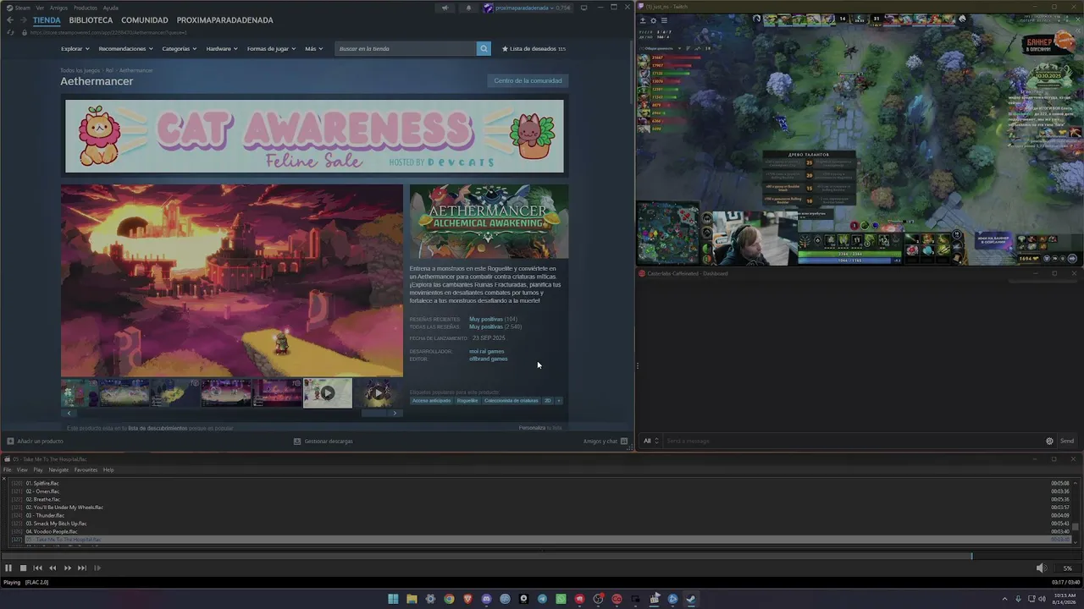The image size is (1084, 609).
Task: Show hidden system tray icons
Action: (x=1005, y=599)
